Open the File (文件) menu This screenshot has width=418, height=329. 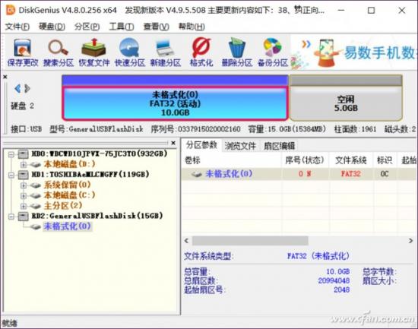[x=17, y=27]
